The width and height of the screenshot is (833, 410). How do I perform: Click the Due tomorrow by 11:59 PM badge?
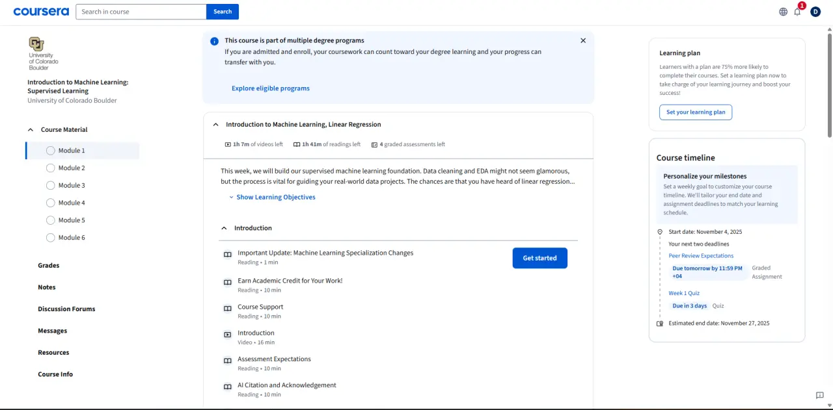click(709, 272)
